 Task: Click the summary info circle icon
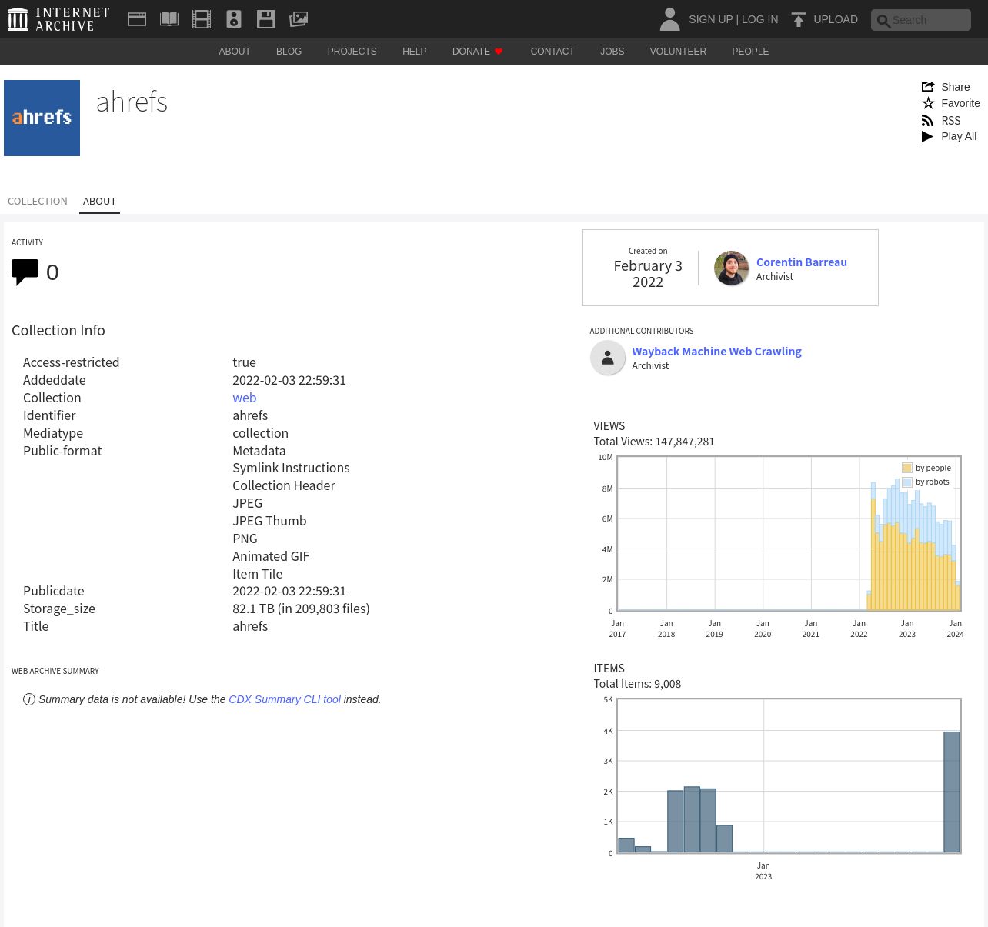pyautogui.click(x=29, y=699)
